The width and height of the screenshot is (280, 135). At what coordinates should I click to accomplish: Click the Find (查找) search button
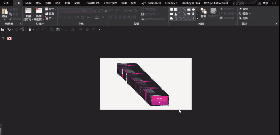243,9
